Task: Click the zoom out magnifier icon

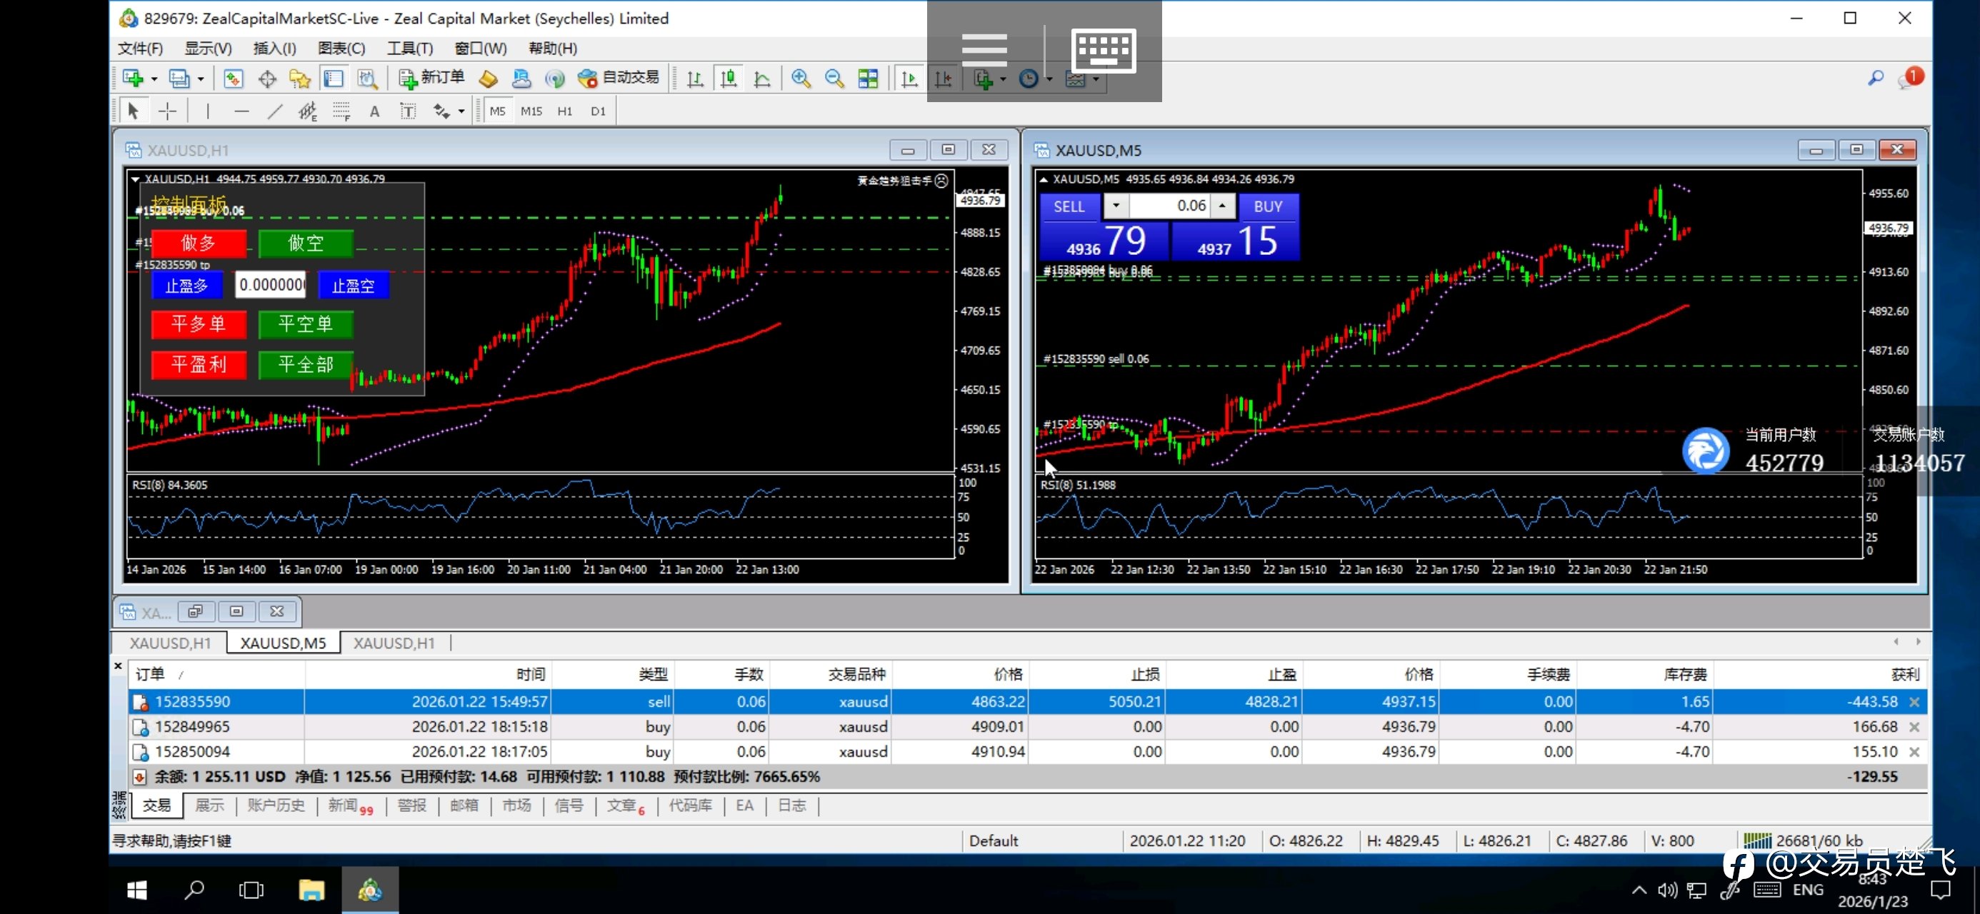Action: [834, 79]
